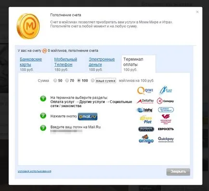Select the 100 мэйликов radio option
This screenshot has height=191, width=209.
point(78,80)
